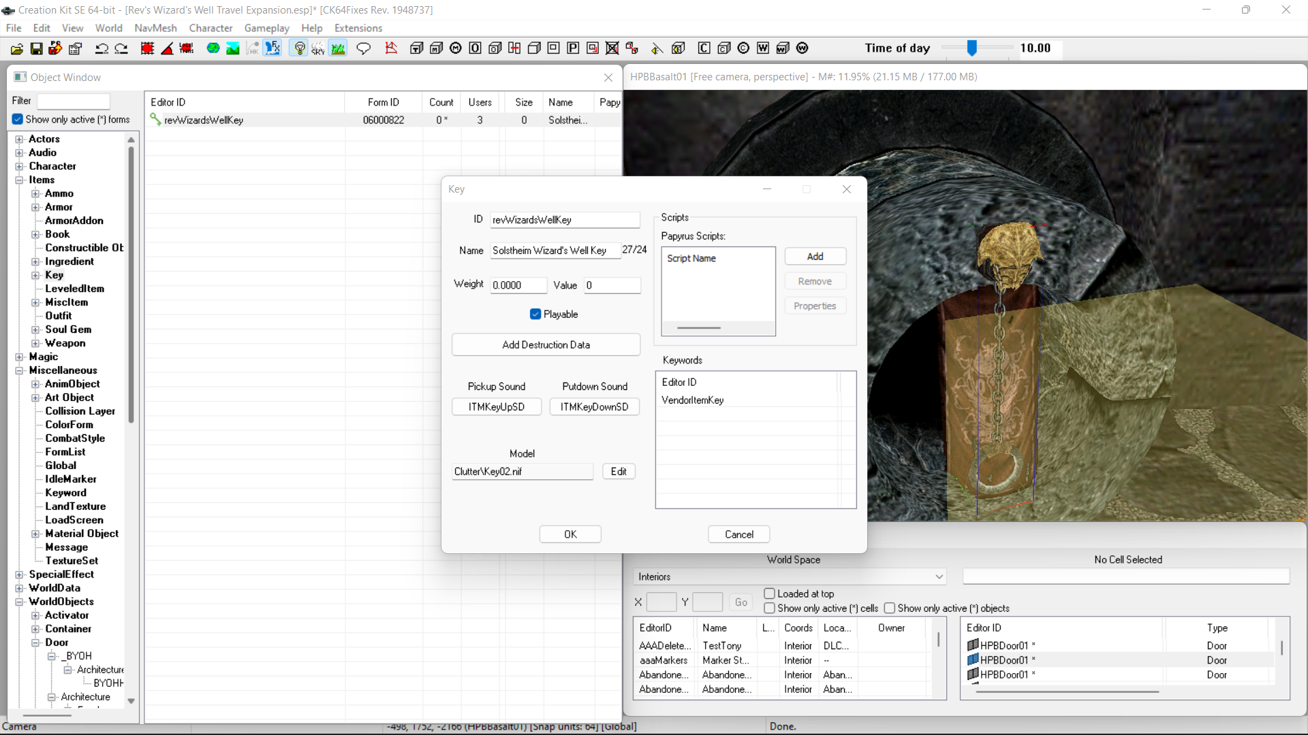1308x735 pixels.
Task: Toggle the red snap-to-grid icon
Action: point(147,48)
